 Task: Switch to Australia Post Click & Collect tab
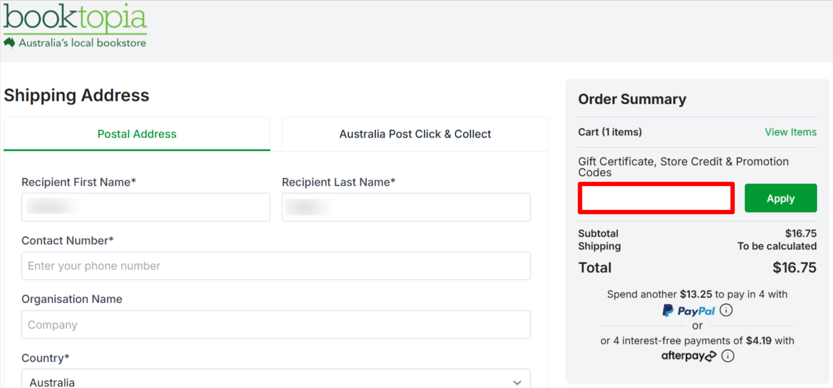[x=415, y=134]
